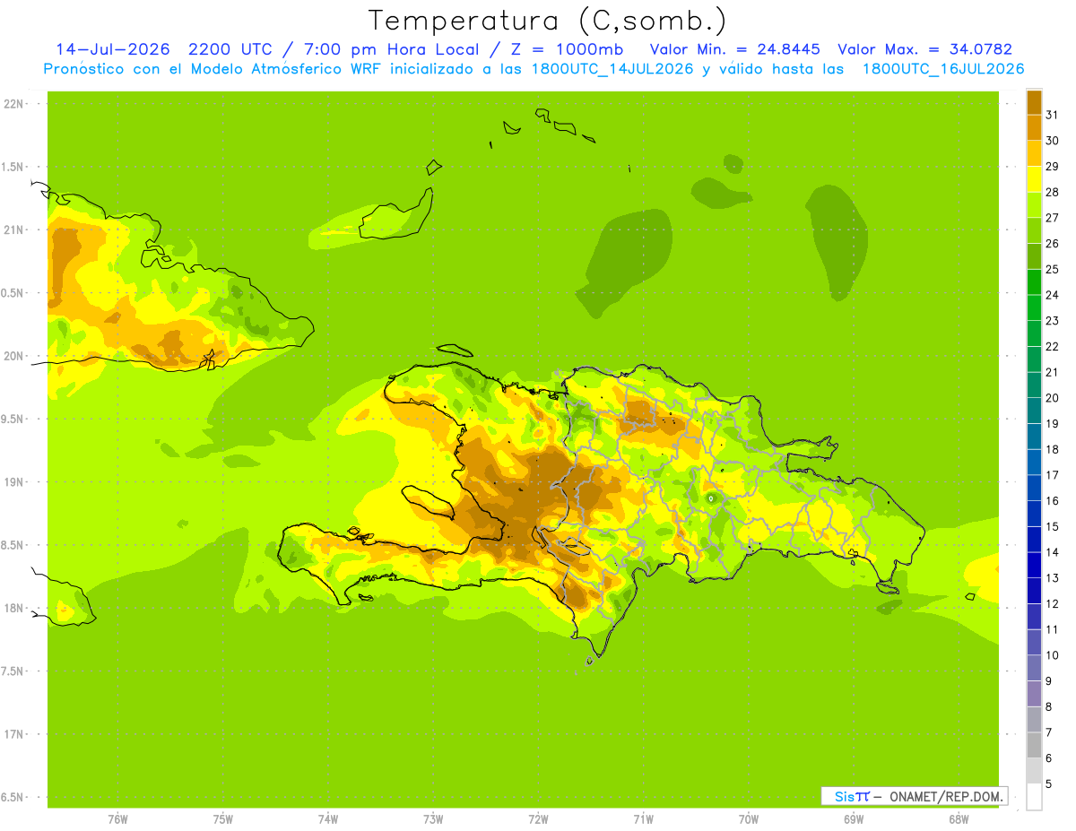Viewport: 1076px width, 831px height.
Task: Select the yellow legend swatch between 28 and 29
Action: tap(1034, 179)
